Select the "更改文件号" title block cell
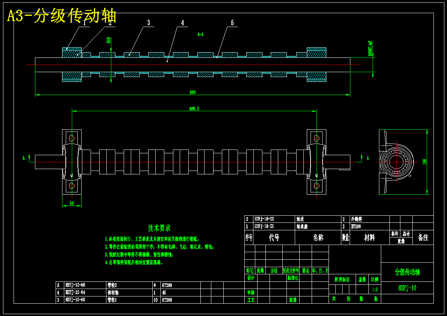The image size is (447, 316). point(291,271)
